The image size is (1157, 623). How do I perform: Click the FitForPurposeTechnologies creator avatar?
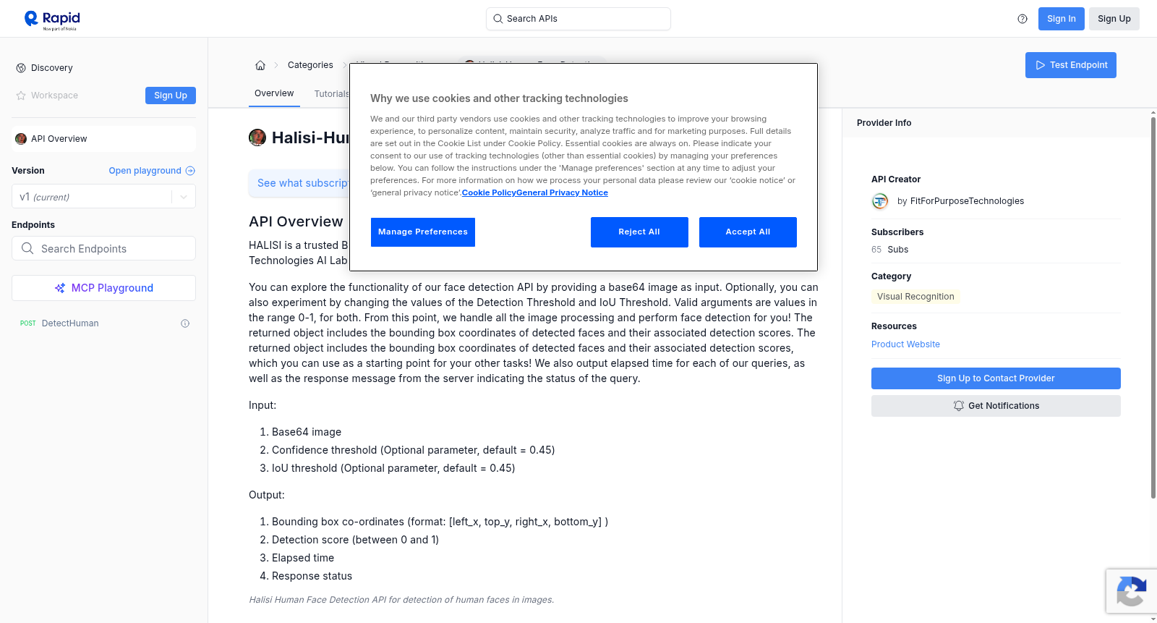tap(880, 201)
